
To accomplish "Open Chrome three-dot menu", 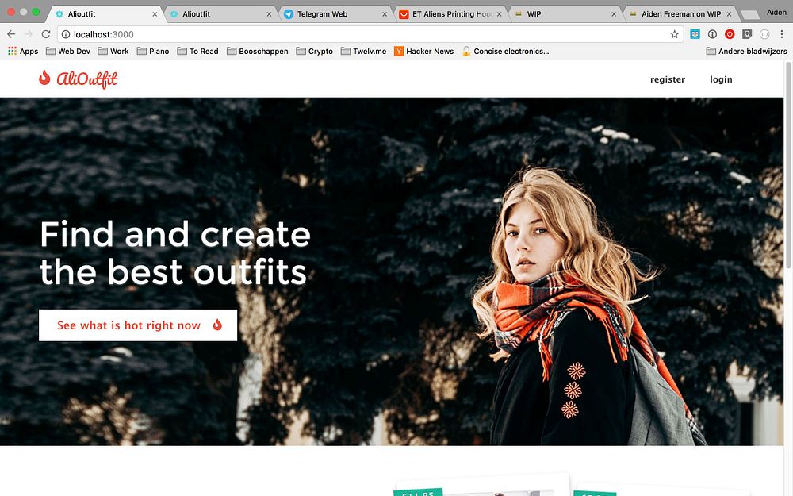I will point(782,34).
